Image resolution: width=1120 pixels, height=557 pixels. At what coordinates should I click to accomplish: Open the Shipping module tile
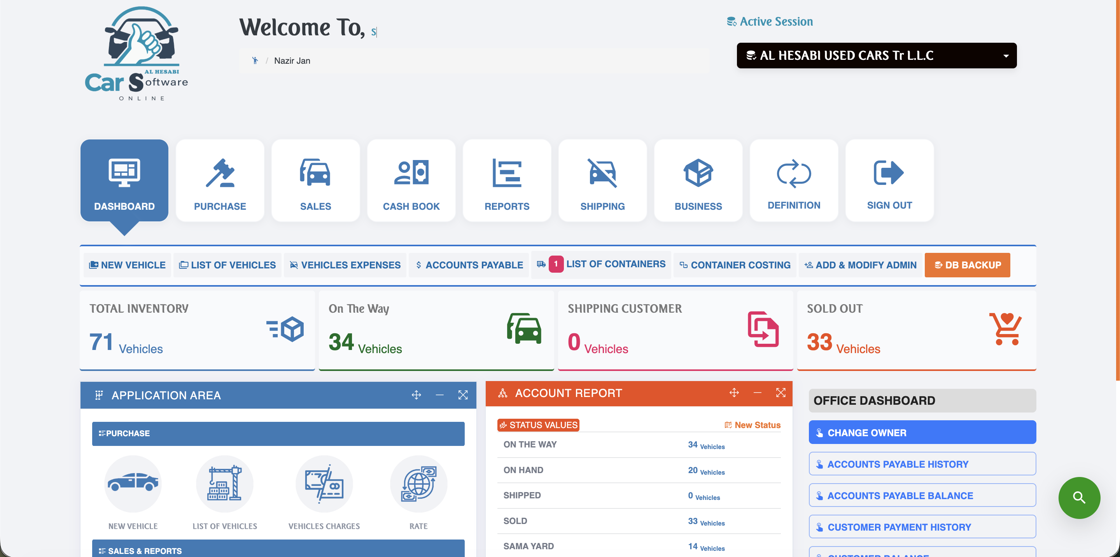603,180
